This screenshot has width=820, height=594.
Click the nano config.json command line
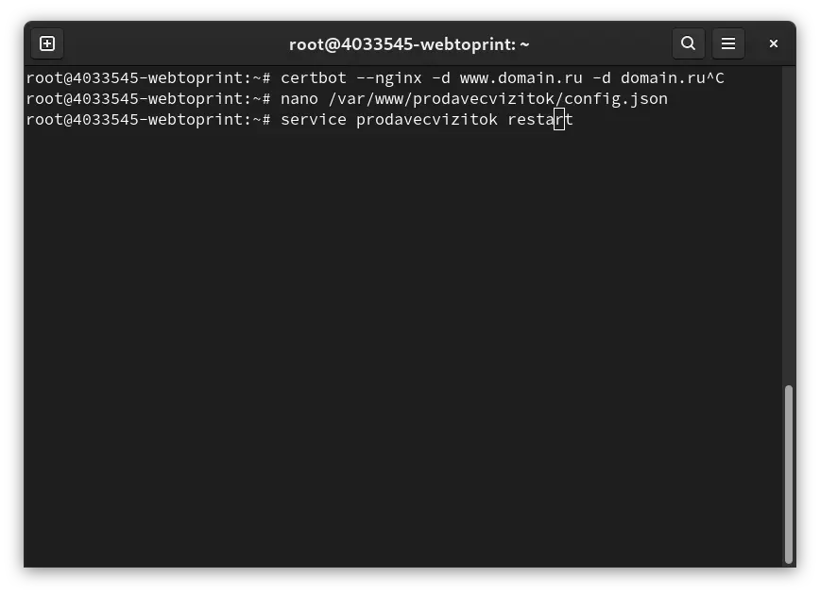coord(347,99)
